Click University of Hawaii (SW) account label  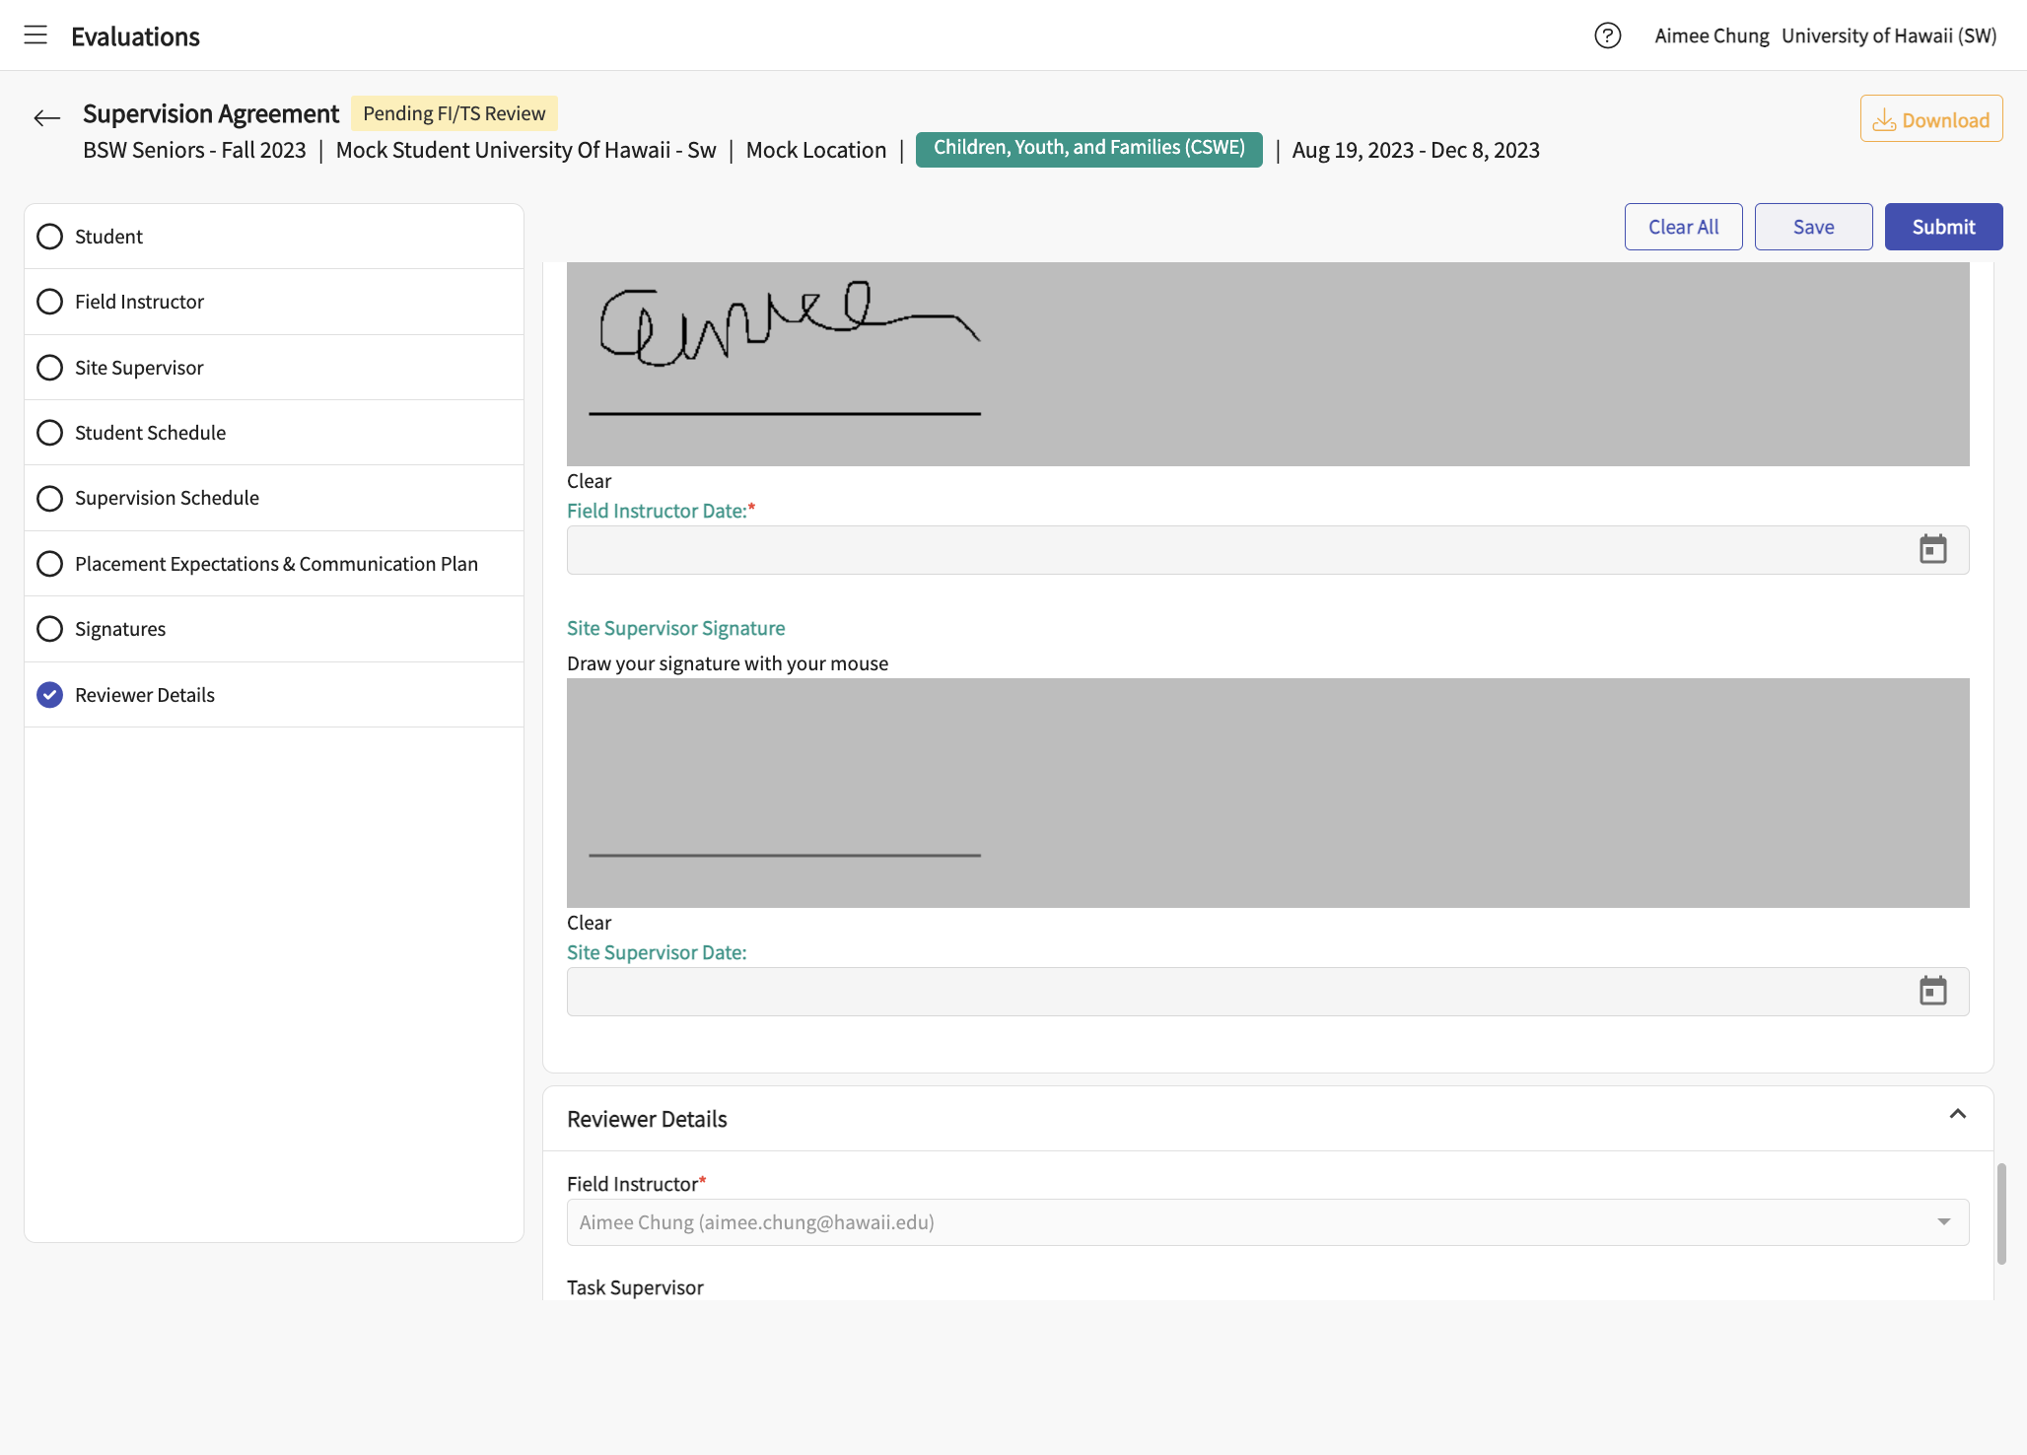coord(1889,35)
